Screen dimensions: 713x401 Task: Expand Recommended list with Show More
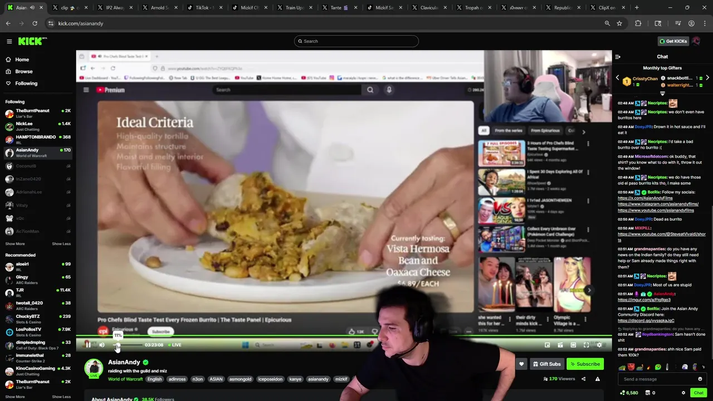(x=15, y=397)
